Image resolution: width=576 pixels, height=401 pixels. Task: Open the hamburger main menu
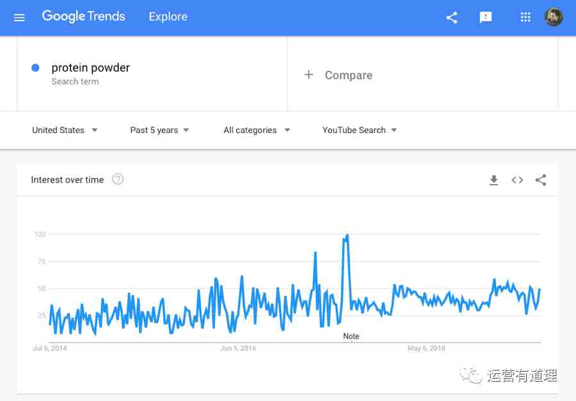point(19,17)
